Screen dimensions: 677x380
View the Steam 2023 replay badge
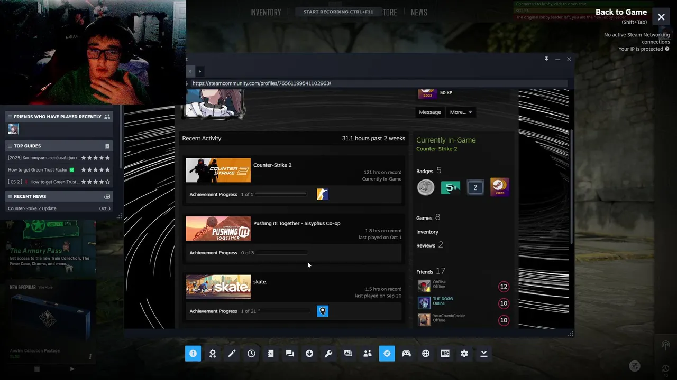point(500,187)
